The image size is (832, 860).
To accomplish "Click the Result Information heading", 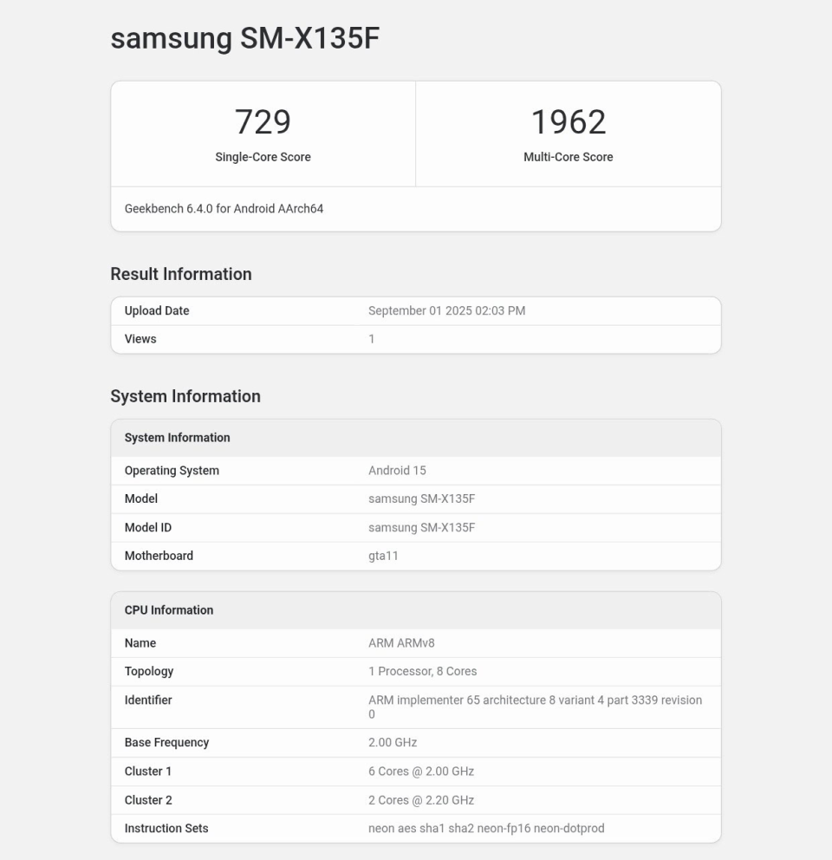I will click(x=181, y=274).
